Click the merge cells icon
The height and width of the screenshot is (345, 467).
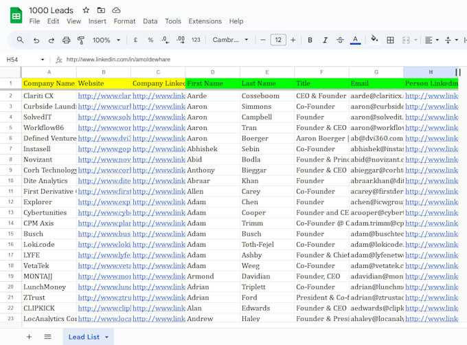[406, 40]
